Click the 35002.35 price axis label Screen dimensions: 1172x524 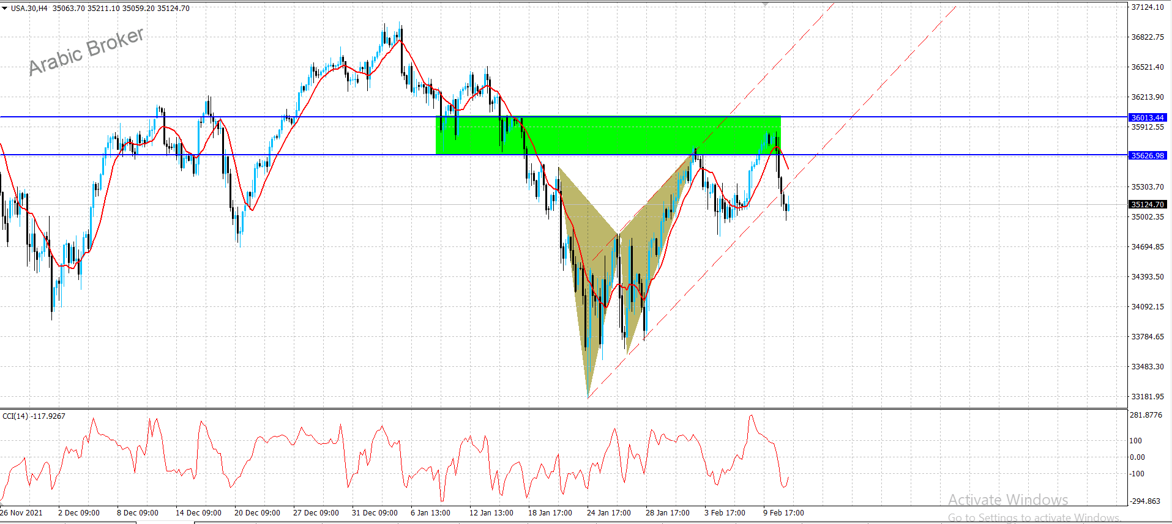[1148, 217]
